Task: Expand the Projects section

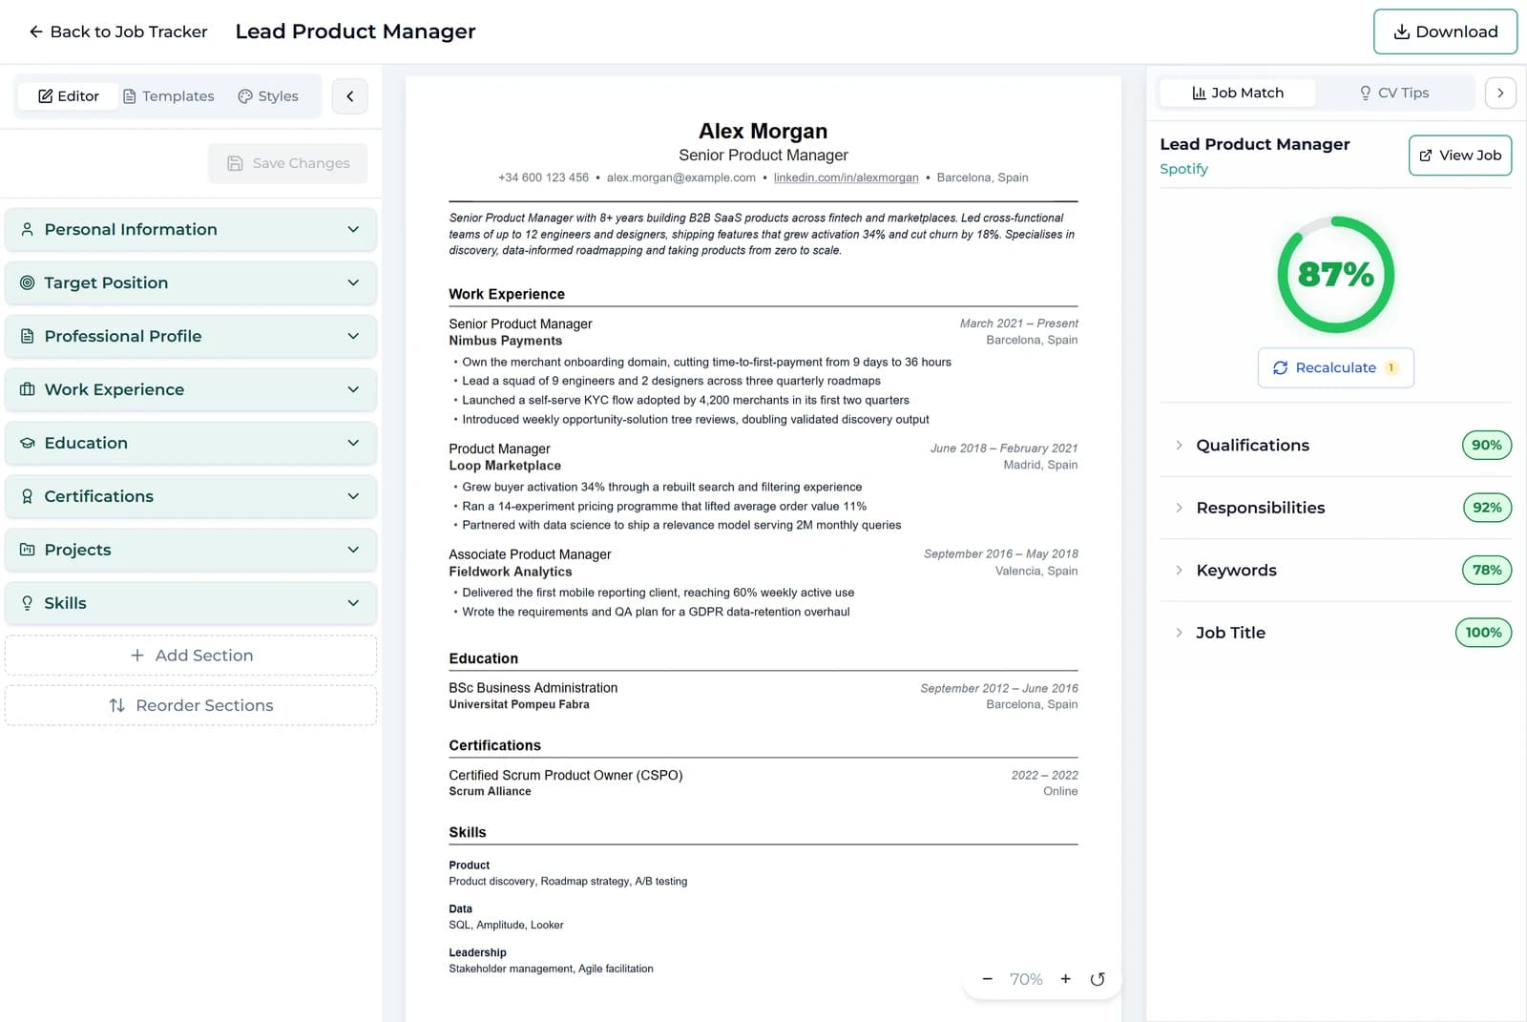Action: point(191,551)
